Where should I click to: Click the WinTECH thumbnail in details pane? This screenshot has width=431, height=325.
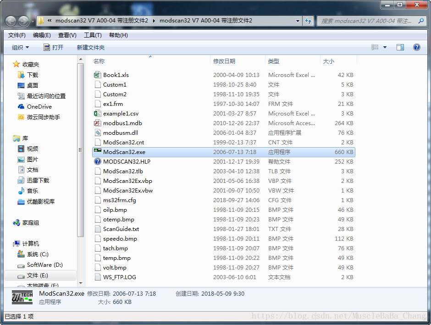click(x=22, y=298)
